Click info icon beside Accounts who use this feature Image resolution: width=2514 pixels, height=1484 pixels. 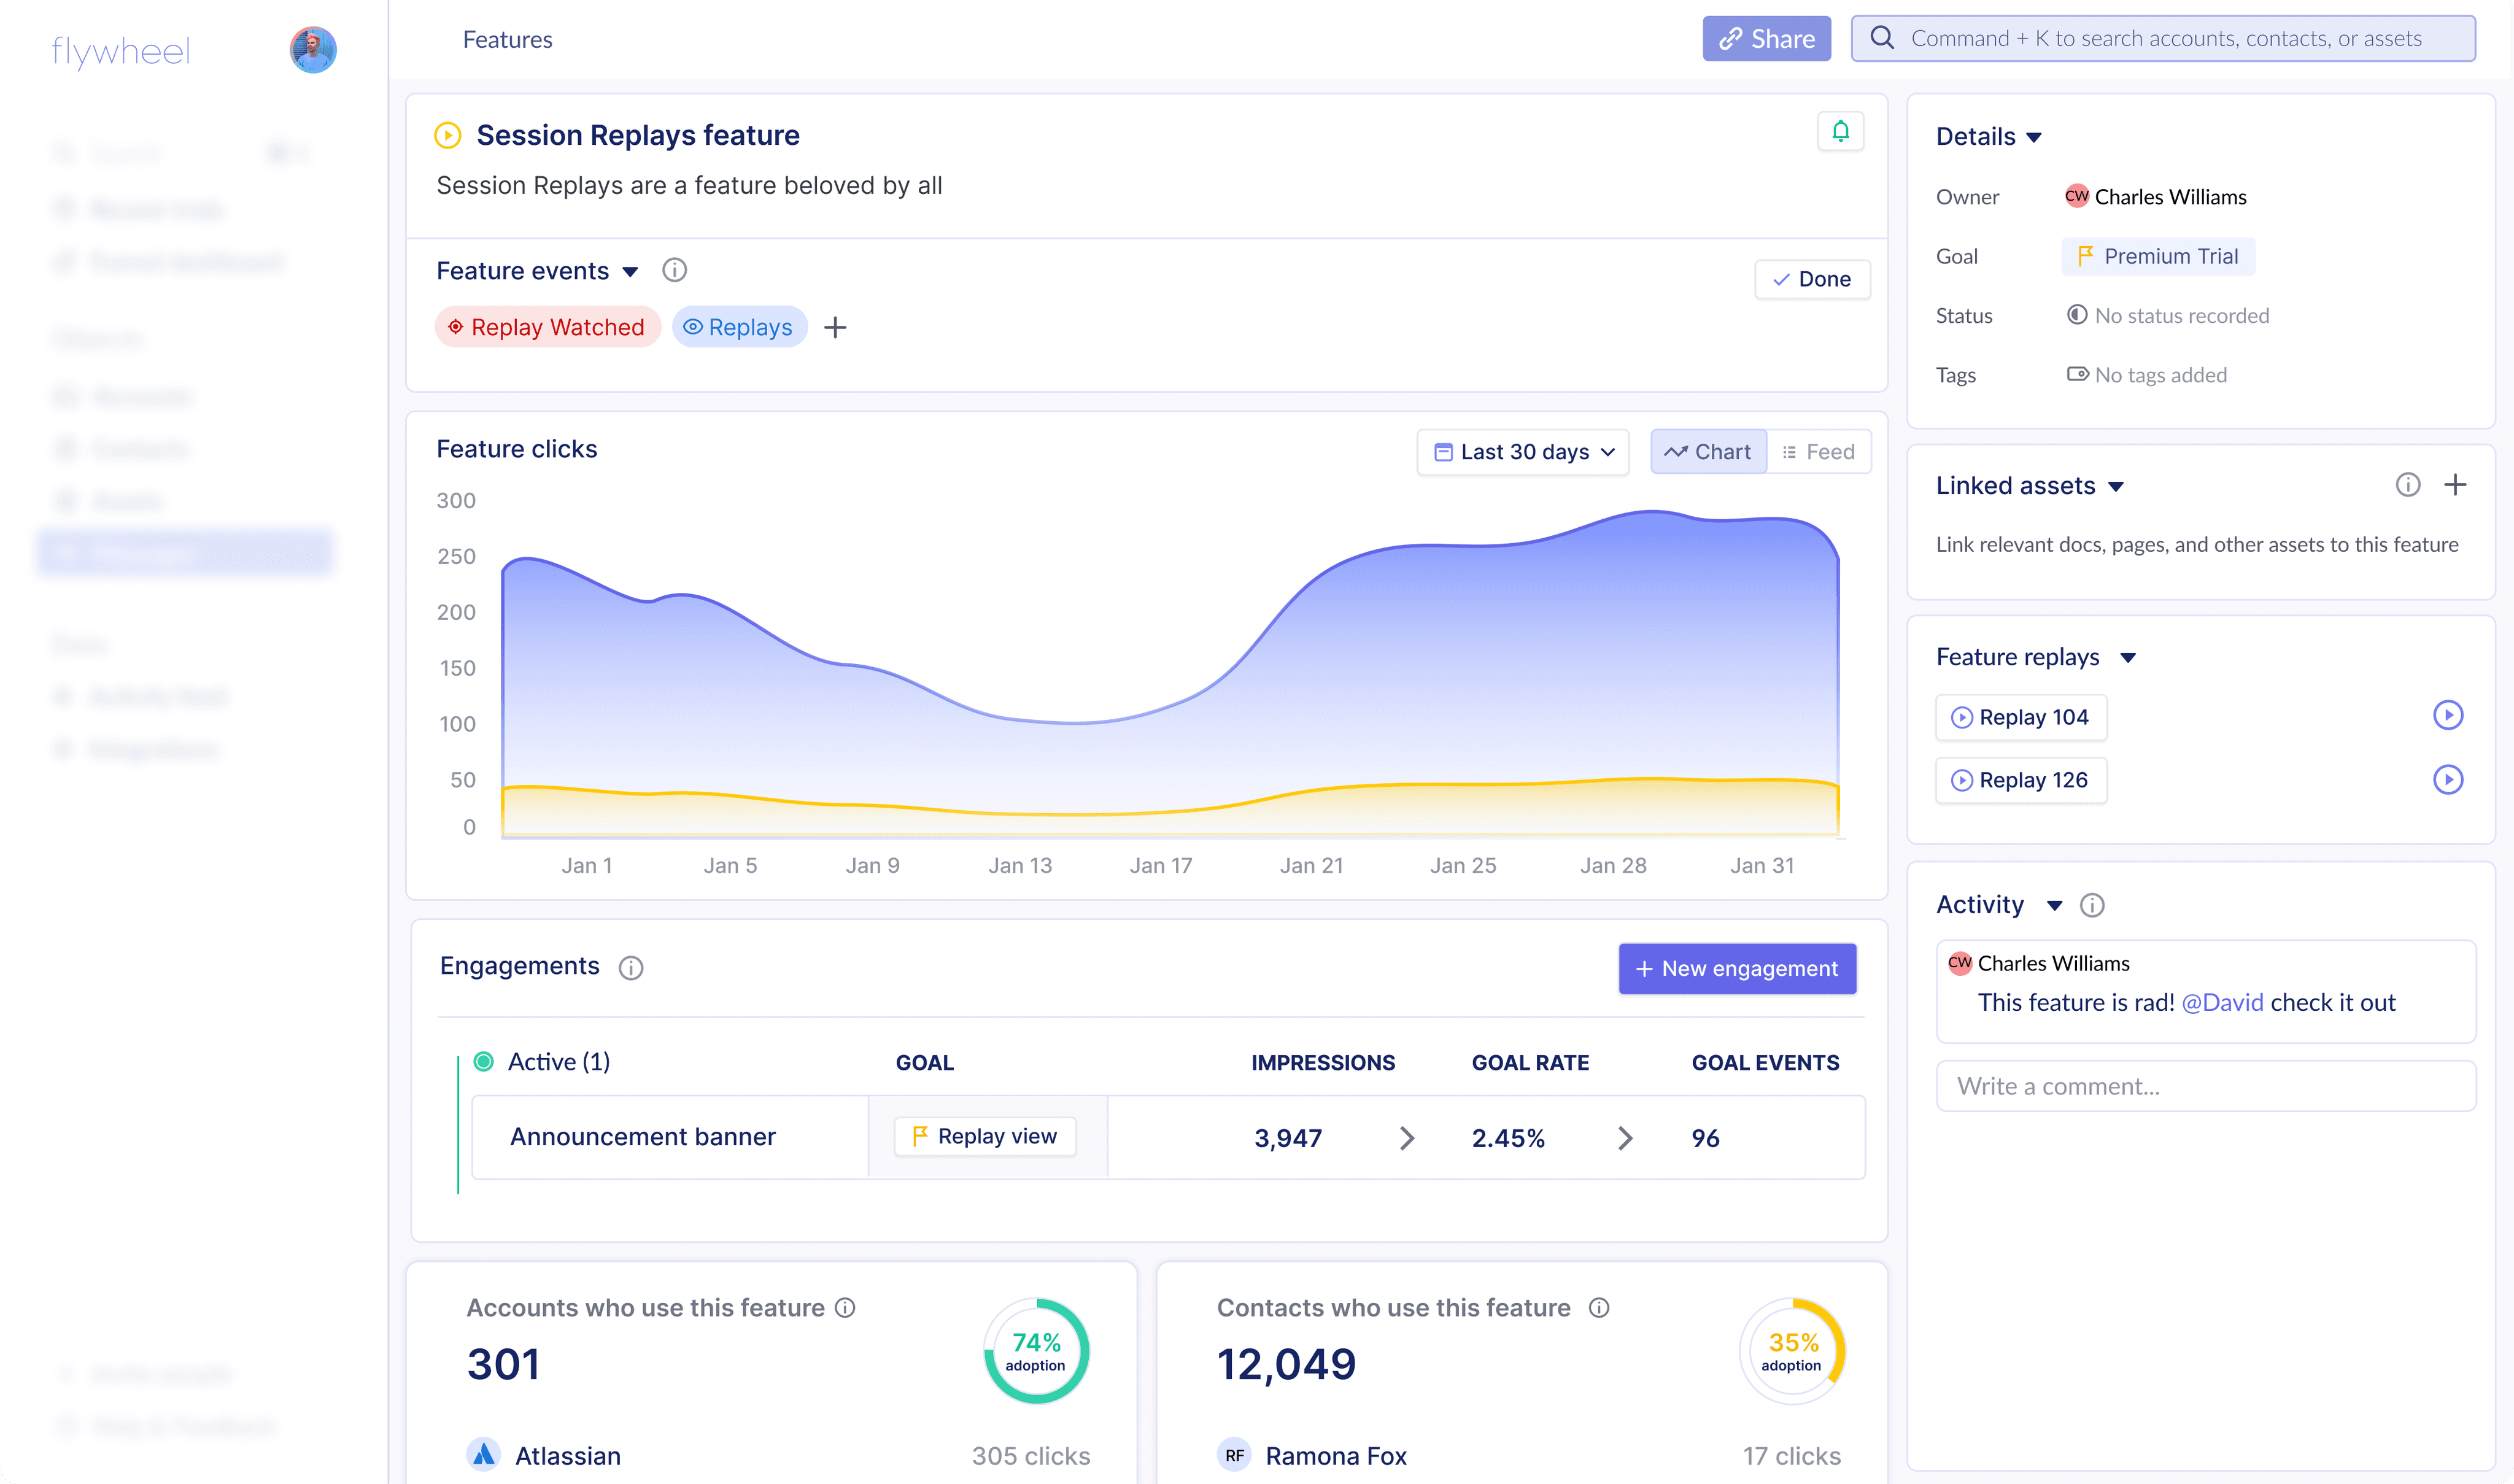(x=845, y=1307)
